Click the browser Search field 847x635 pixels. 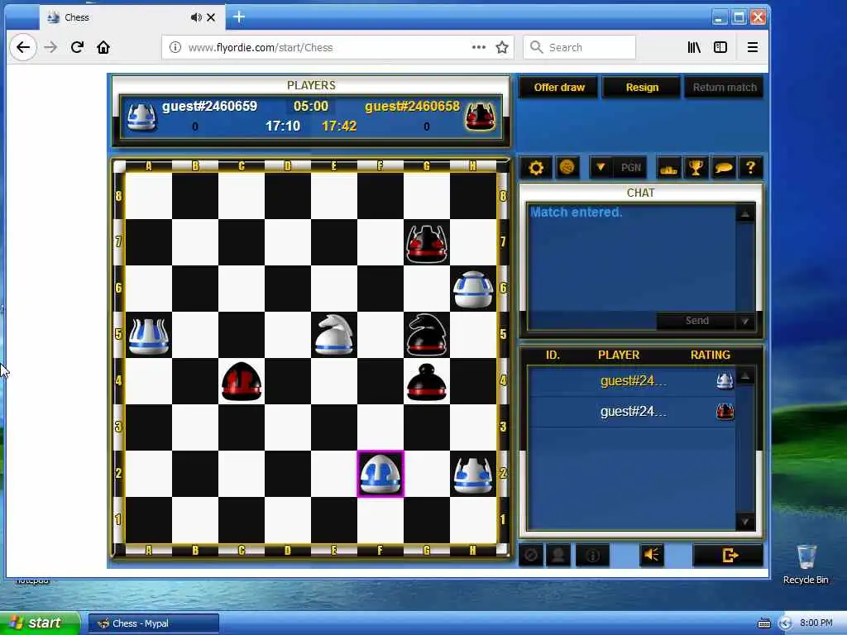(x=579, y=47)
